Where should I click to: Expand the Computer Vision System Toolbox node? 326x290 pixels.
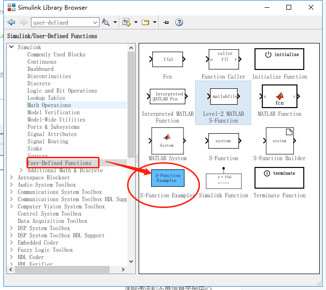pyautogui.click(x=12, y=207)
